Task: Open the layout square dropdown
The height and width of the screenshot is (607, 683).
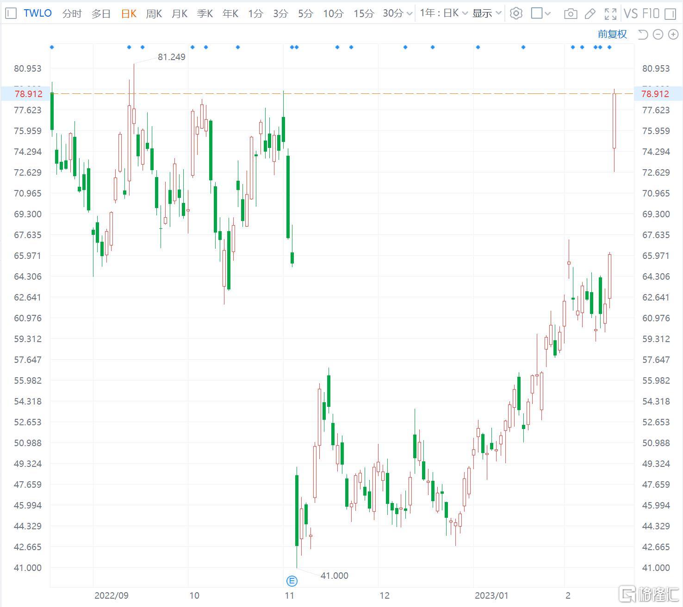Action: [540, 13]
